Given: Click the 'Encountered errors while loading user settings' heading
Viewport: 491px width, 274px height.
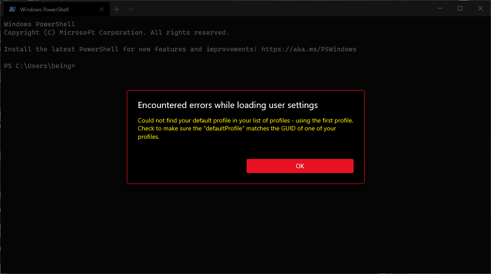Looking at the screenshot, I should pyautogui.click(x=228, y=105).
